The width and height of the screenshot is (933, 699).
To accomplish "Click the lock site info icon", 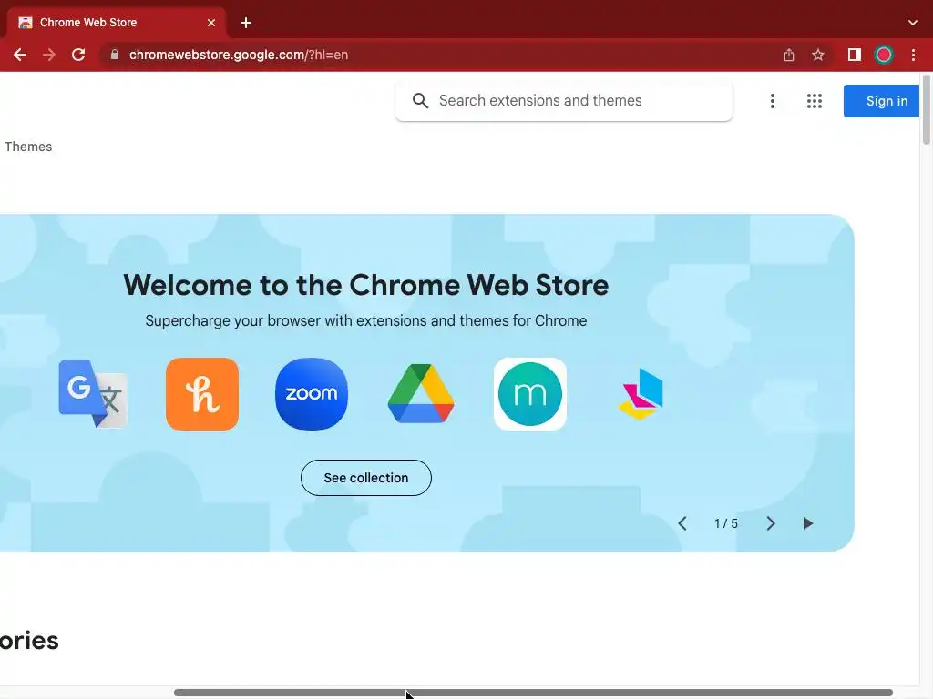I will [x=115, y=55].
